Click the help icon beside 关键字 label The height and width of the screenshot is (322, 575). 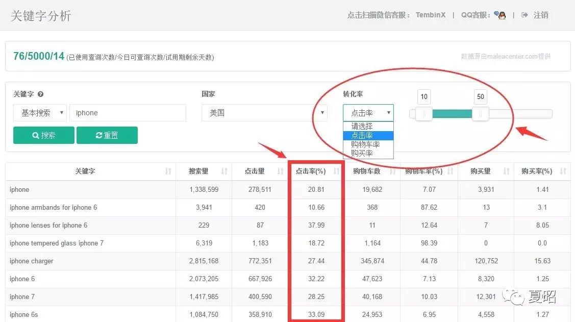click(x=40, y=94)
